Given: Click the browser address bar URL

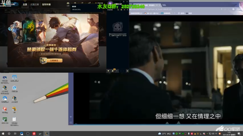Looking at the screenshot, I should click(150, 9).
